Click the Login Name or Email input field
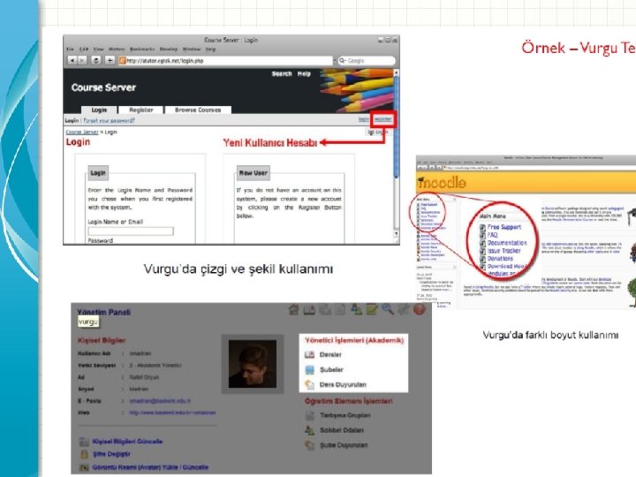This screenshot has height=477, width=636. click(x=131, y=231)
